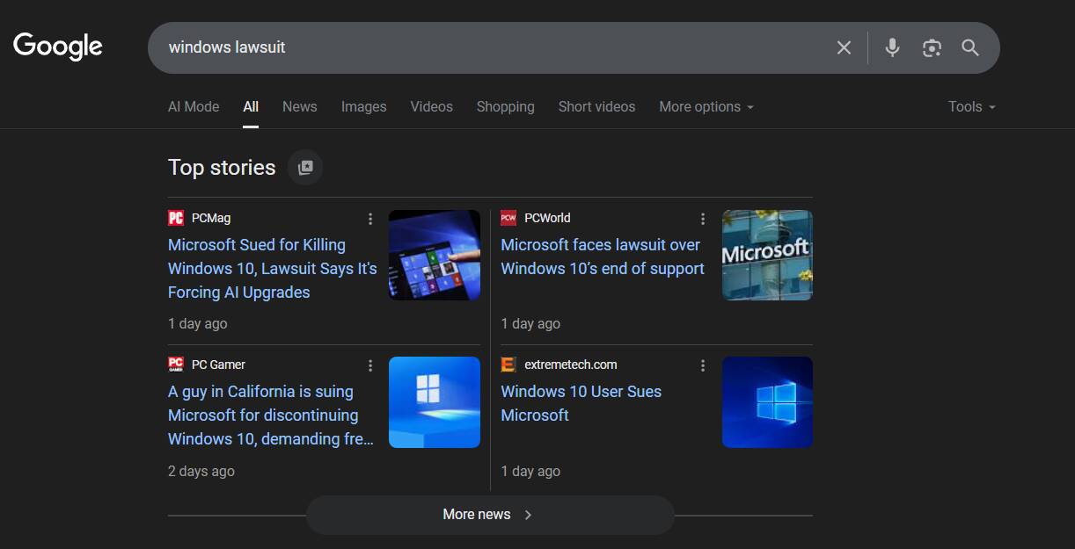Clear the search box with the X icon
The height and width of the screenshot is (549, 1075).
pyautogui.click(x=844, y=47)
